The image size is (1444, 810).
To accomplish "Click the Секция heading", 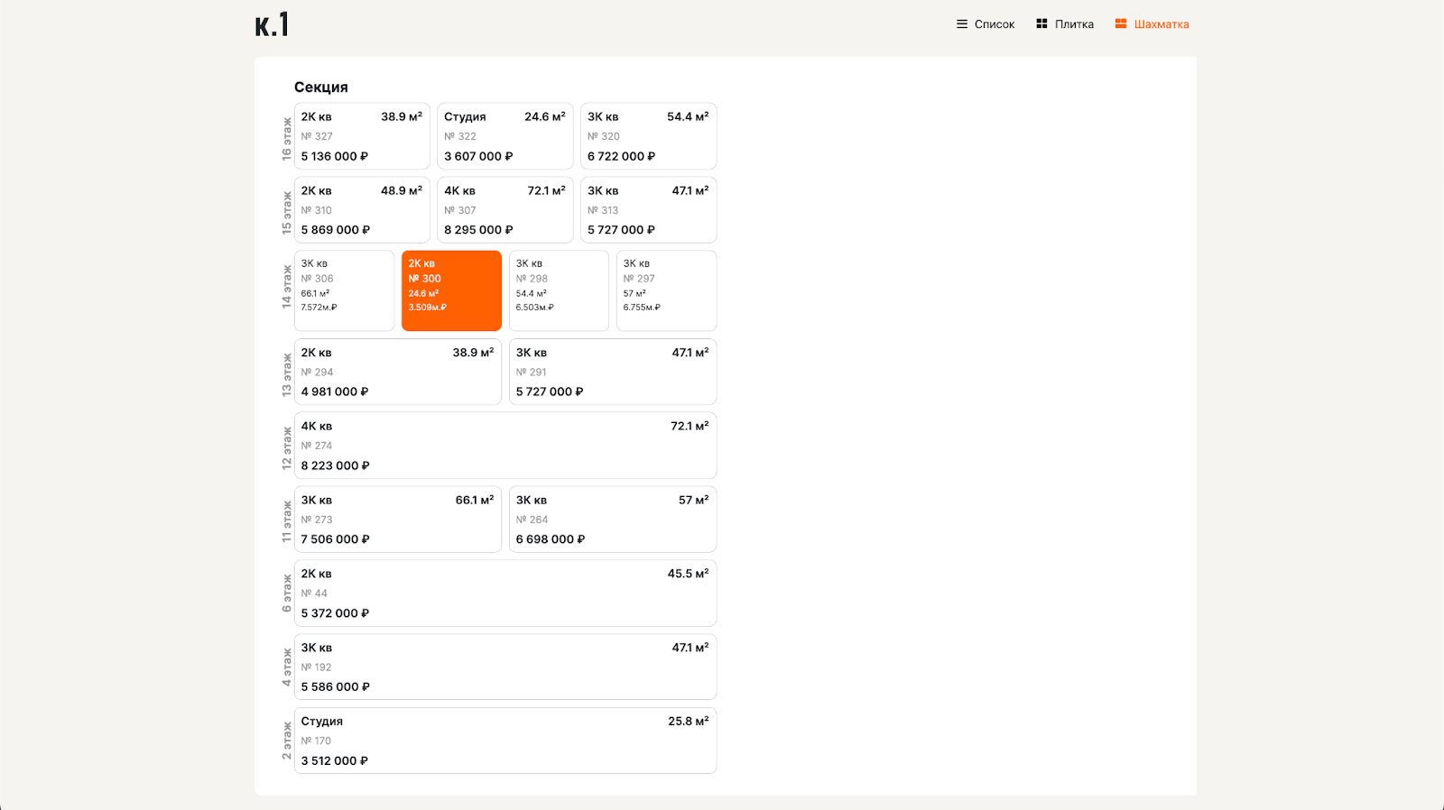I will [x=321, y=87].
